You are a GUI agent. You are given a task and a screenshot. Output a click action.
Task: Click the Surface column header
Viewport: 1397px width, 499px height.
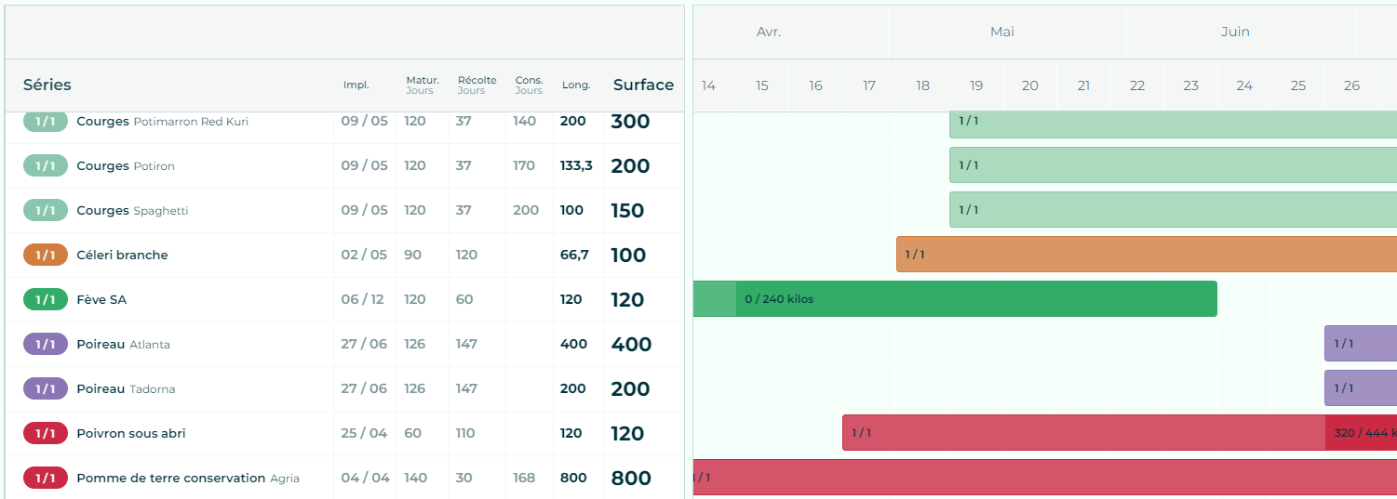pyautogui.click(x=642, y=85)
